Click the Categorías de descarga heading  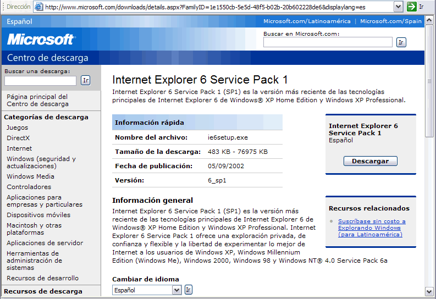[46, 117]
